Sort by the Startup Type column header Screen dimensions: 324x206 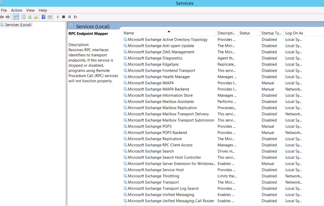[272, 33]
